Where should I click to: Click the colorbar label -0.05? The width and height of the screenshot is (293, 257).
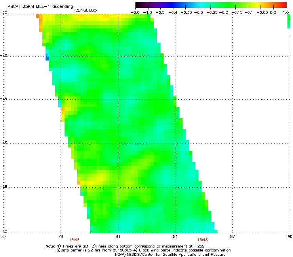point(263,13)
